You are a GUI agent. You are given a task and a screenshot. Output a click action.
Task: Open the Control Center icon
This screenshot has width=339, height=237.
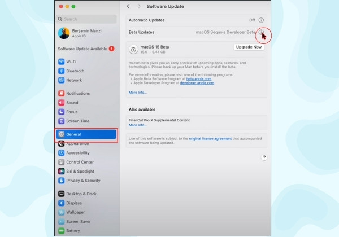[62, 162]
